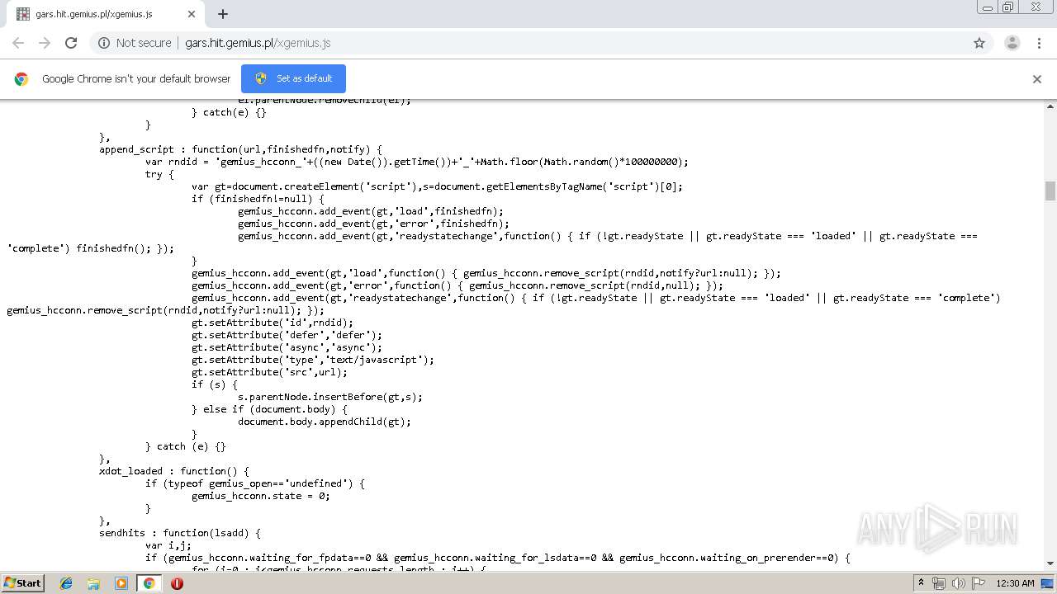
Task: Switch to Chrome on the taskbar
Action: tap(149, 583)
